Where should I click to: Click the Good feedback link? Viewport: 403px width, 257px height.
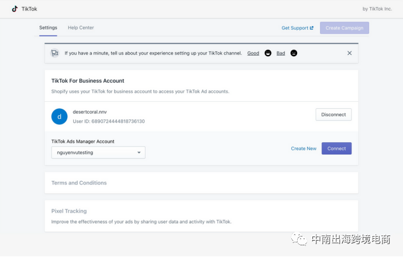[x=253, y=53]
